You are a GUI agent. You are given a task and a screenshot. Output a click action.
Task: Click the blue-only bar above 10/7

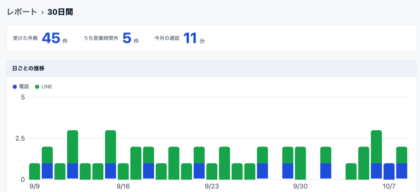[389, 171]
